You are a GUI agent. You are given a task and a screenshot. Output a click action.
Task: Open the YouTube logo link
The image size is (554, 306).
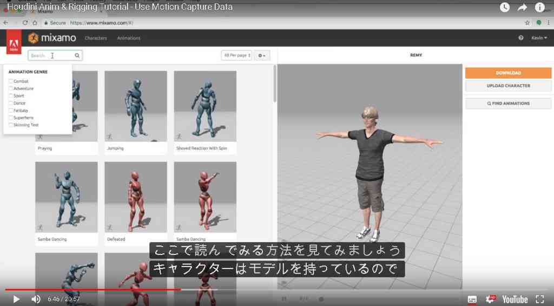point(515,300)
